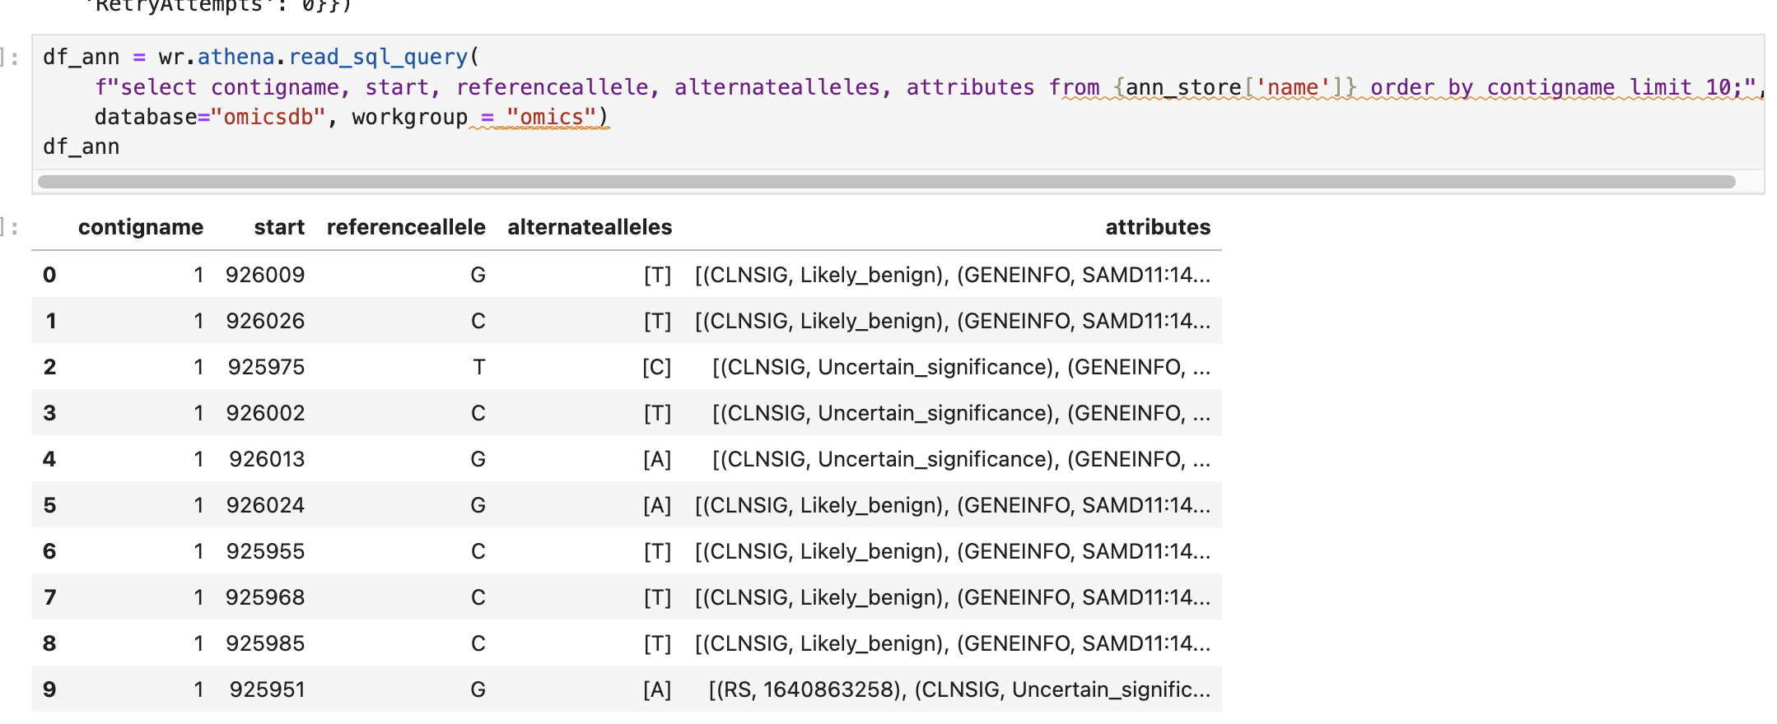Viewport: 1777px width, 724px height.
Task: Select start value 926013
Action: click(267, 459)
